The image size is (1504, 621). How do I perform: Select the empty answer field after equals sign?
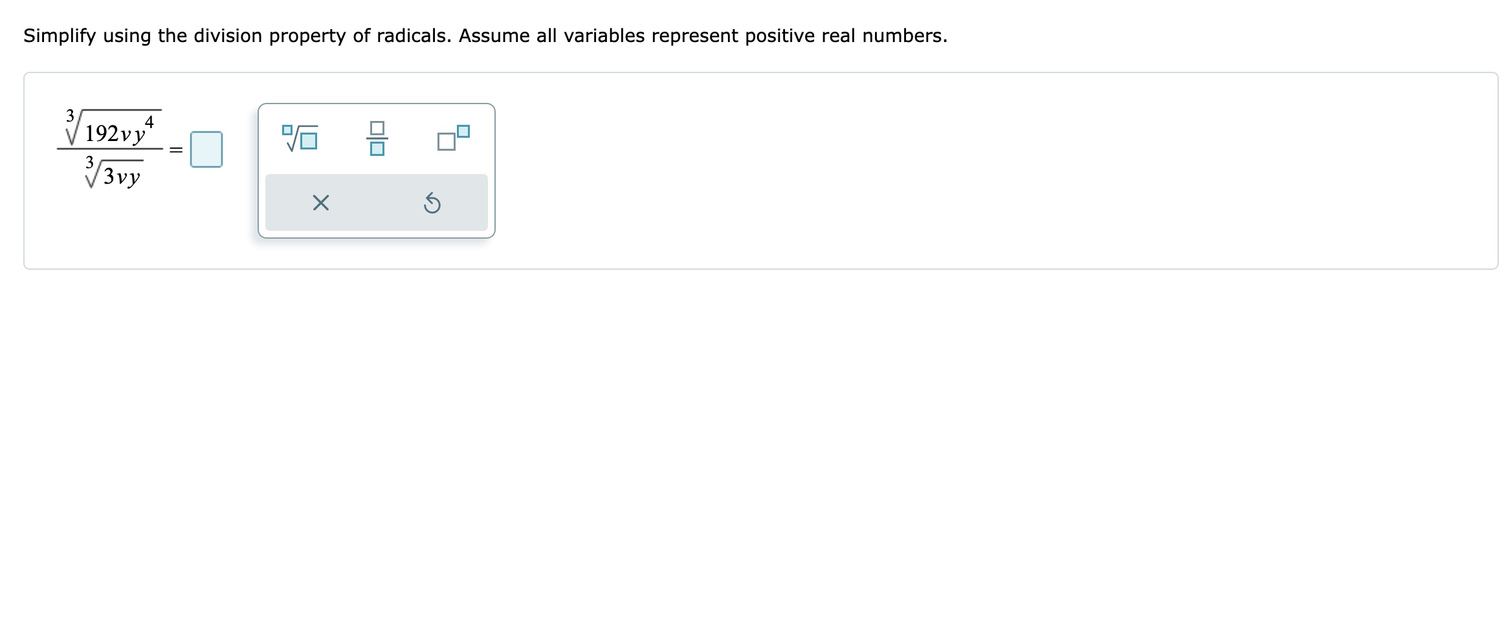coord(206,149)
